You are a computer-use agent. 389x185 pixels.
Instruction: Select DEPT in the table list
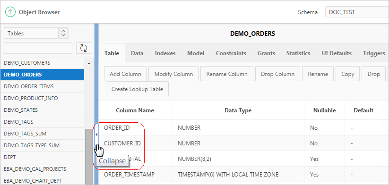42,157
